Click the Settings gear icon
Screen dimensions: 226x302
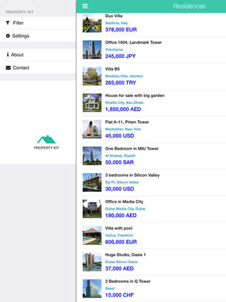tap(8, 36)
